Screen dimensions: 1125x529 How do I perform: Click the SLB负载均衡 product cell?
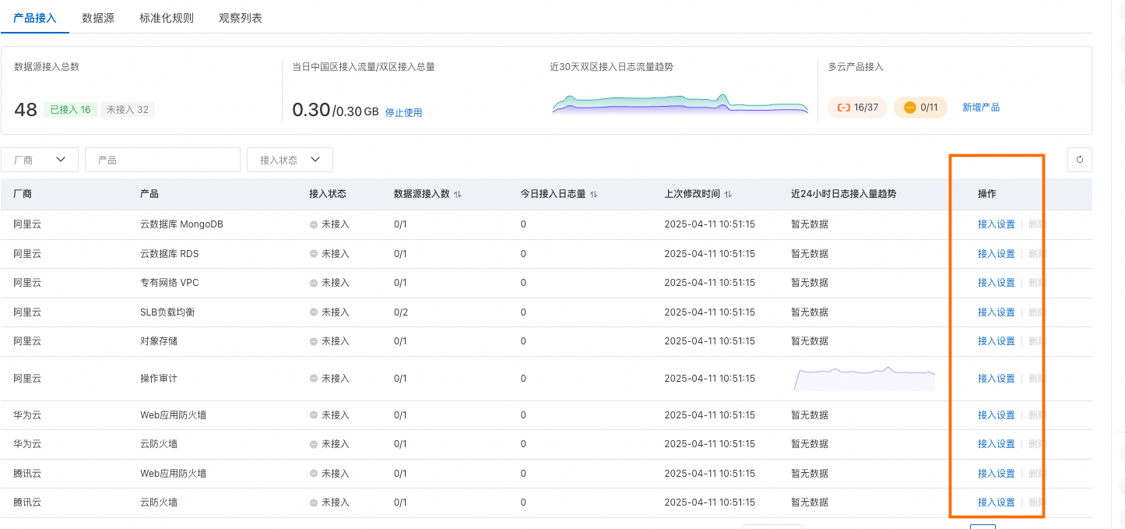(x=167, y=312)
